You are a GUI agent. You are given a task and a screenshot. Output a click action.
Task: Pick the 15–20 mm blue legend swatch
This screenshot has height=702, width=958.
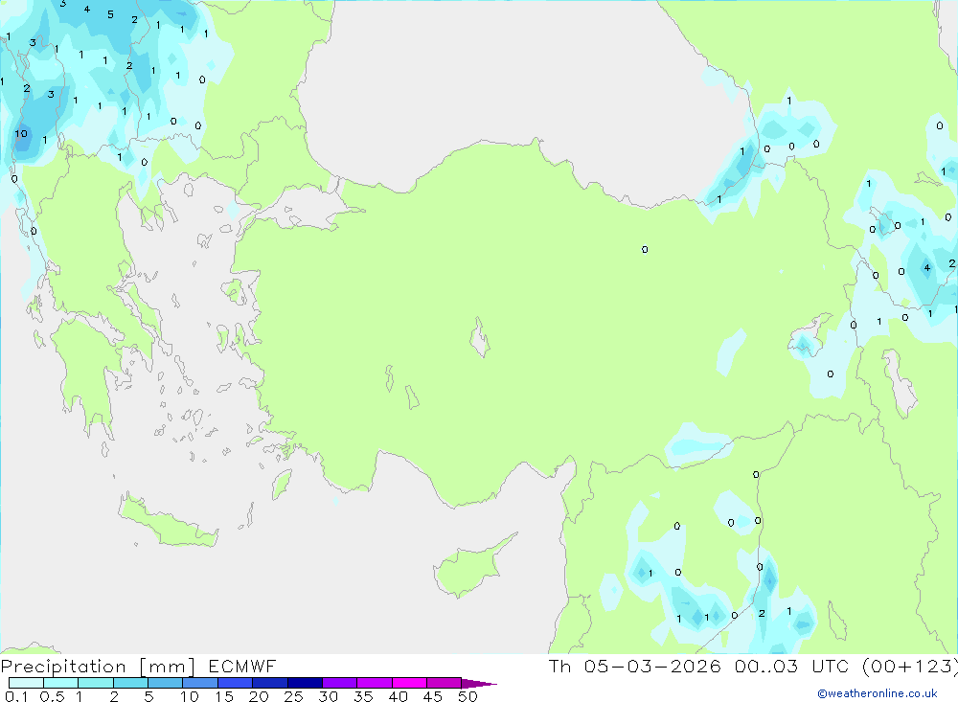pos(235,683)
